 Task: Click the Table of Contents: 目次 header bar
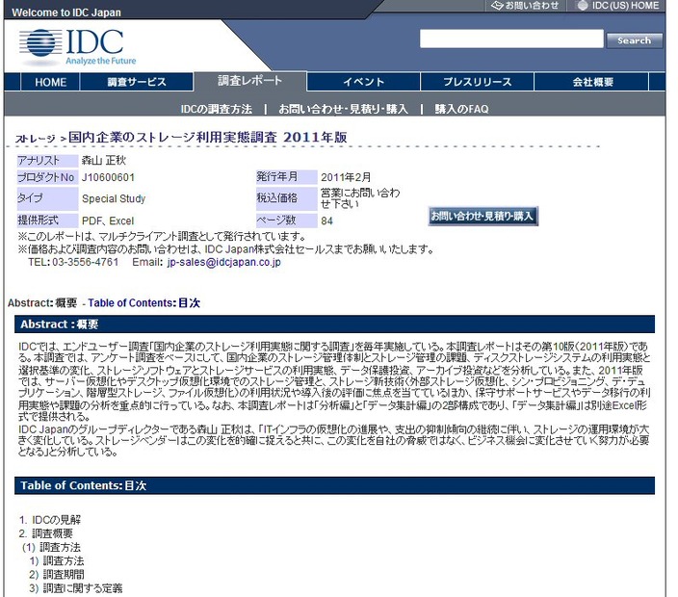[x=334, y=485]
